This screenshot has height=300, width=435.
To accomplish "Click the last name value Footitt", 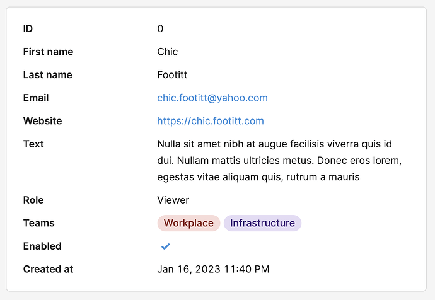I will point(172,74).
